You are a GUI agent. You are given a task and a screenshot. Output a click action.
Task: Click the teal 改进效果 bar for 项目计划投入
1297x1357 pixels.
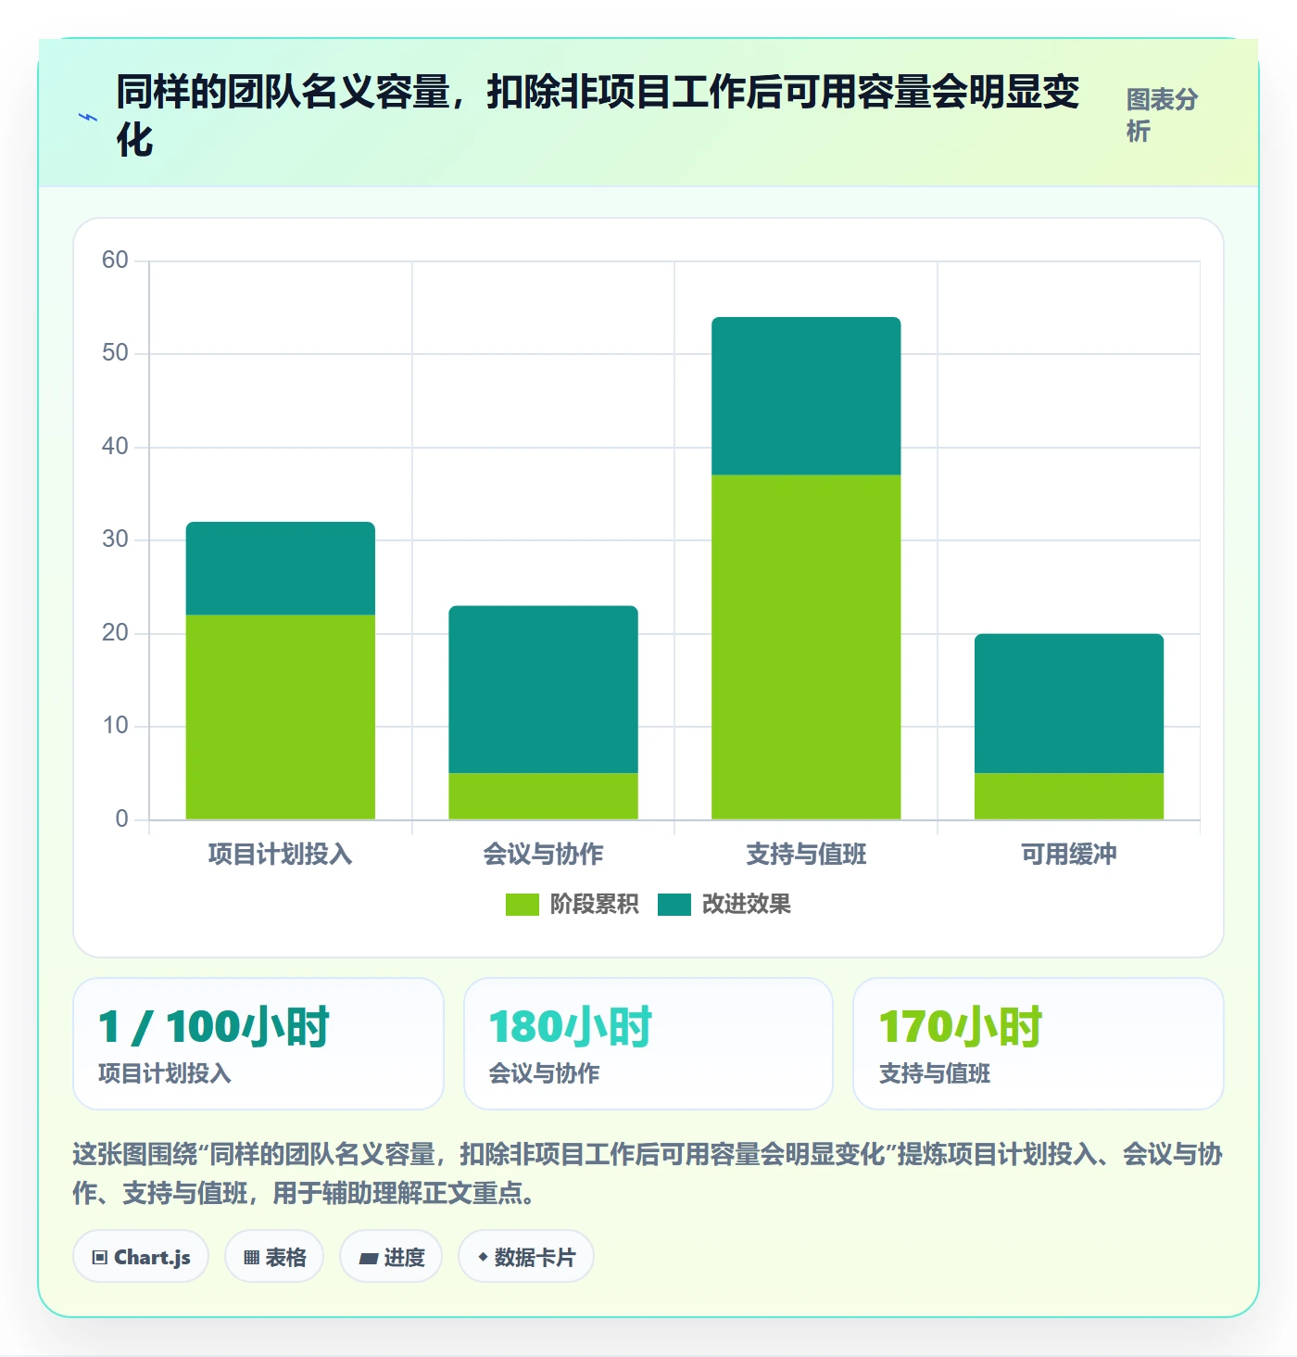pos(281,568)
